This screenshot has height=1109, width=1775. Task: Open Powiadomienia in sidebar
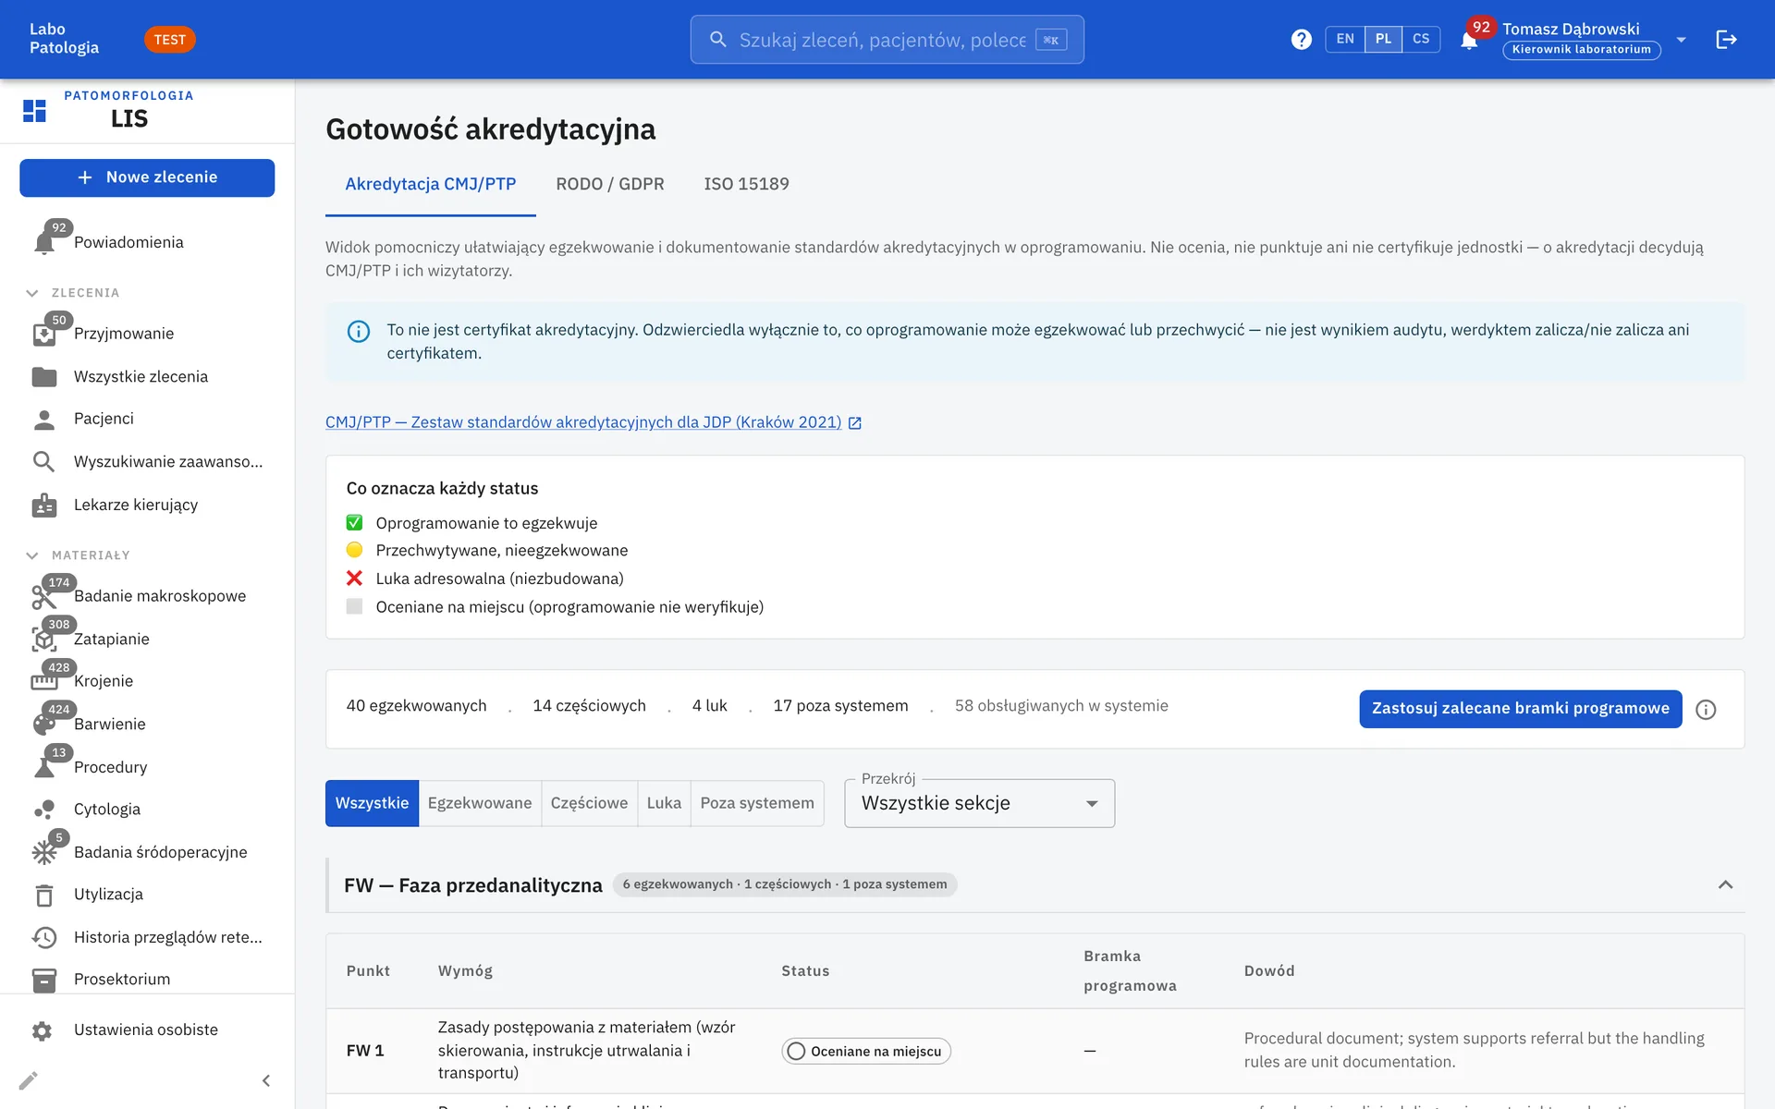pyautogui.click(x=148, y=242)
